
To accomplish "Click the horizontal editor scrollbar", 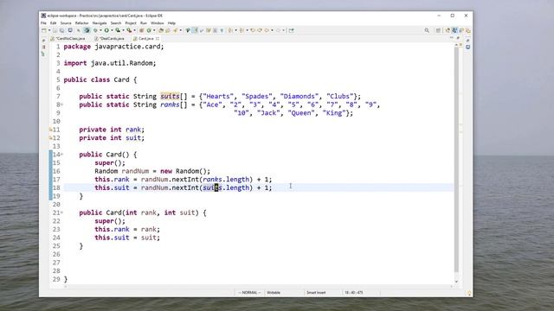I will [x=258, y=286].
